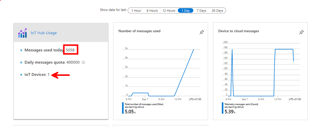Select the 12 Hours time range

coord(169,11)
